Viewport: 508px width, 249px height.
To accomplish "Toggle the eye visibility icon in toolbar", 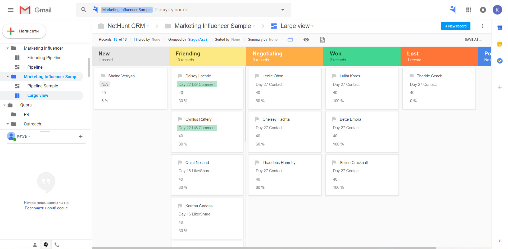I will click(x=306, y=40).
